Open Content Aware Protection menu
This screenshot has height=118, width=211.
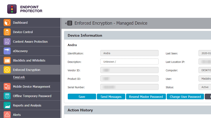[30, 41]
